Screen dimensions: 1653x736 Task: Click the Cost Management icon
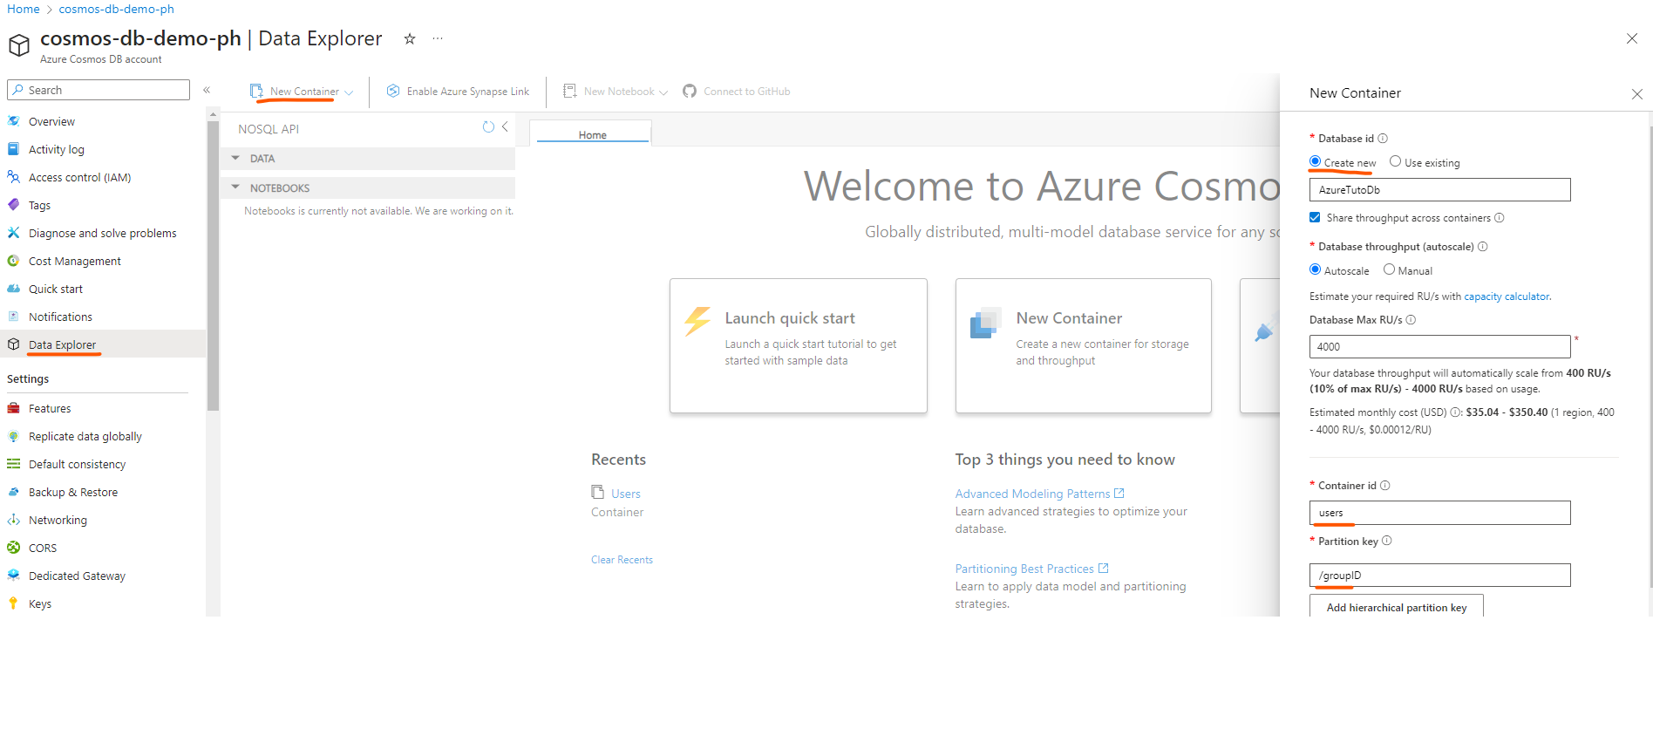pos(13,261)
